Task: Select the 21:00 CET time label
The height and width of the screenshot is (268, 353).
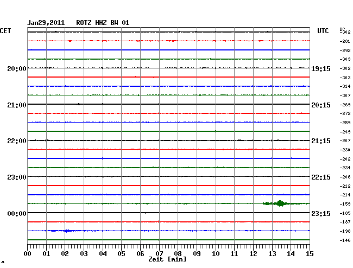Action: tap(17, 105)
